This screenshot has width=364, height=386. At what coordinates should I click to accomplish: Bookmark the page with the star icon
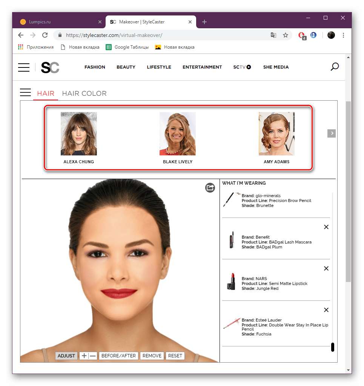click(x=286, y=35)
